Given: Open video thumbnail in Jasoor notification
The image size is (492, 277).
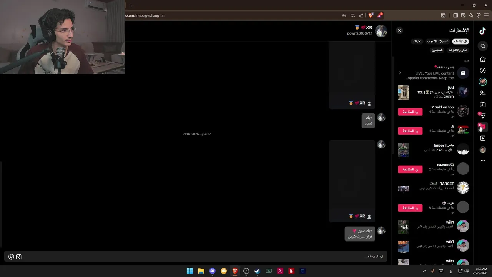Looking at the screenshot, I should [403, 150].
